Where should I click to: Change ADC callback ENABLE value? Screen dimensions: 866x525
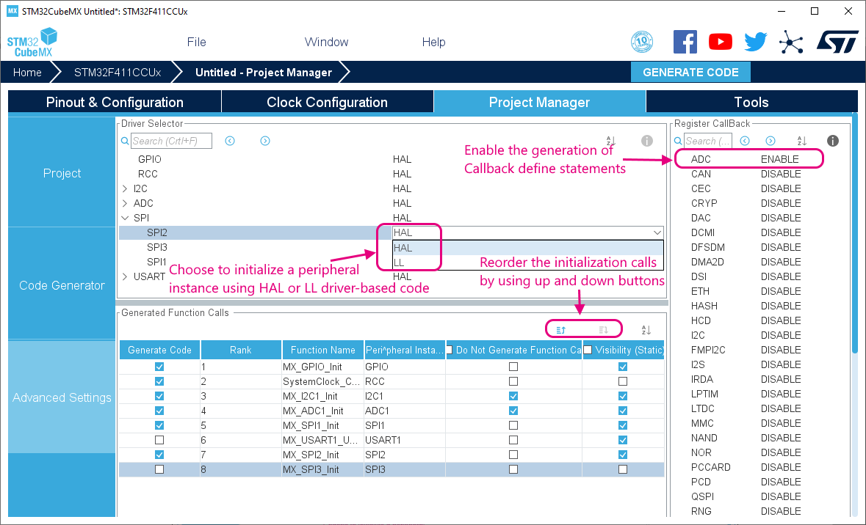pyautogui.click(x=779, y=159)
